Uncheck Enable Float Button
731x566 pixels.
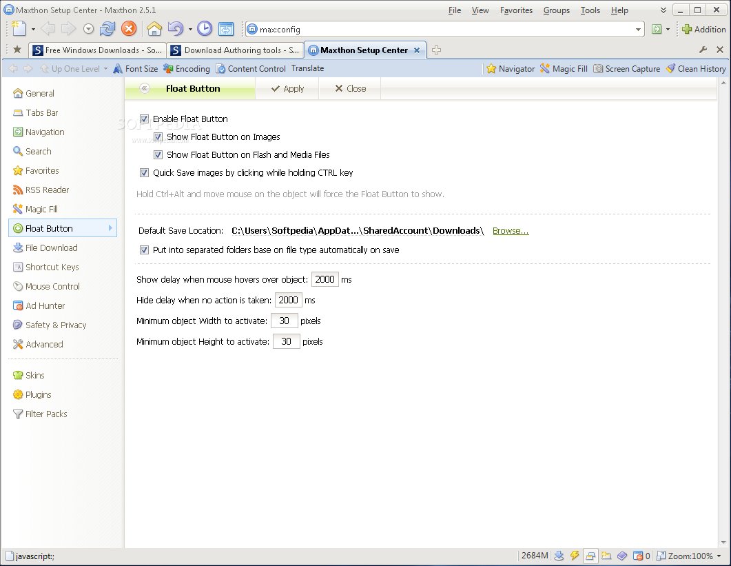pyautogui.click(x=145, y=119)
